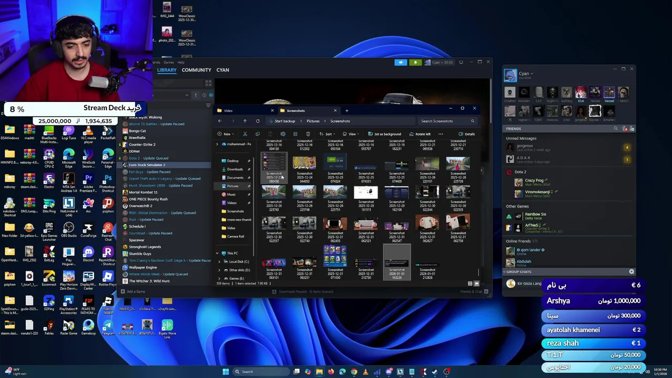Select the Screenshots tab in Explorer

[308, 110]
